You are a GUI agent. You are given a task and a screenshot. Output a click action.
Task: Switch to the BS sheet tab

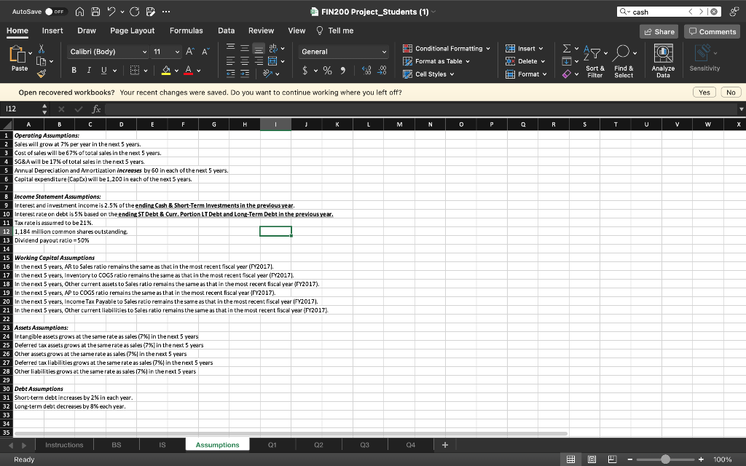coord(117,444)
